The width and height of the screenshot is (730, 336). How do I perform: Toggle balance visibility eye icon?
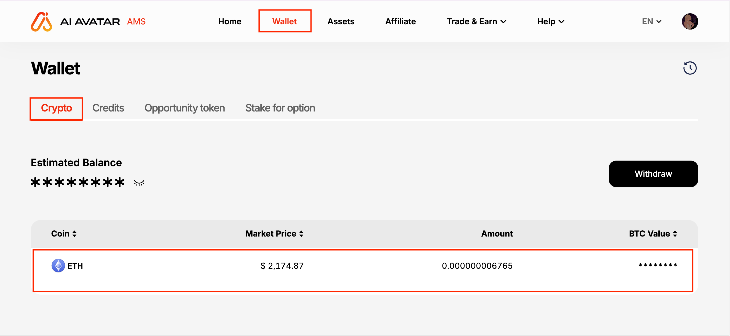click(x=139, y=183)
